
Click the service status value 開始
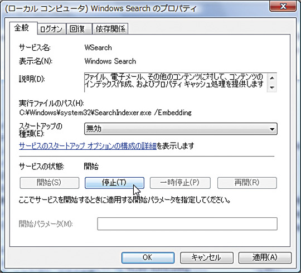coord(91,167)
